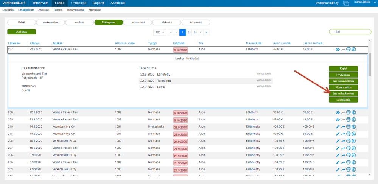Open the page size 100 dropdown
Screen dimensions: 378x184
(x=160, y=32)
